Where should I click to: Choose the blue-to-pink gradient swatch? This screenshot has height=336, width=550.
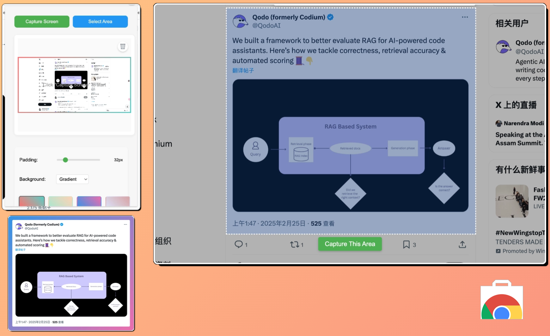[x=89, y=201]
